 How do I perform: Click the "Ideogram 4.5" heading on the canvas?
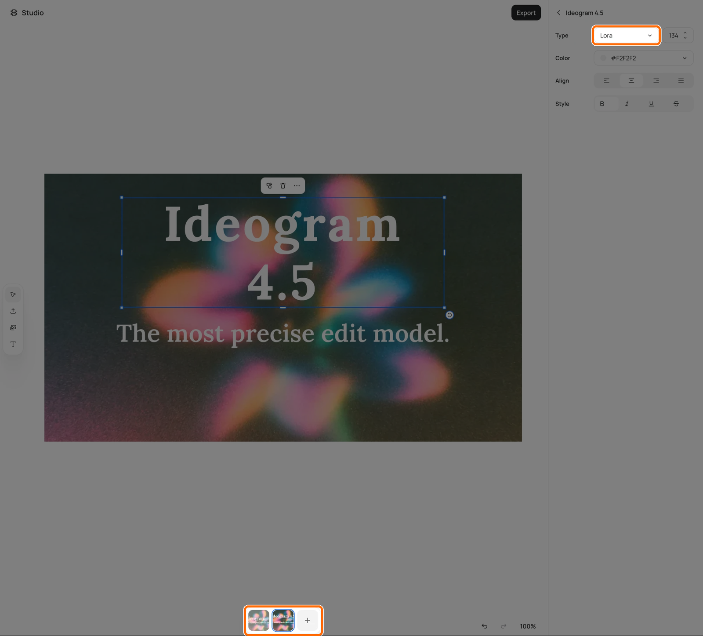tap(283, 252)
